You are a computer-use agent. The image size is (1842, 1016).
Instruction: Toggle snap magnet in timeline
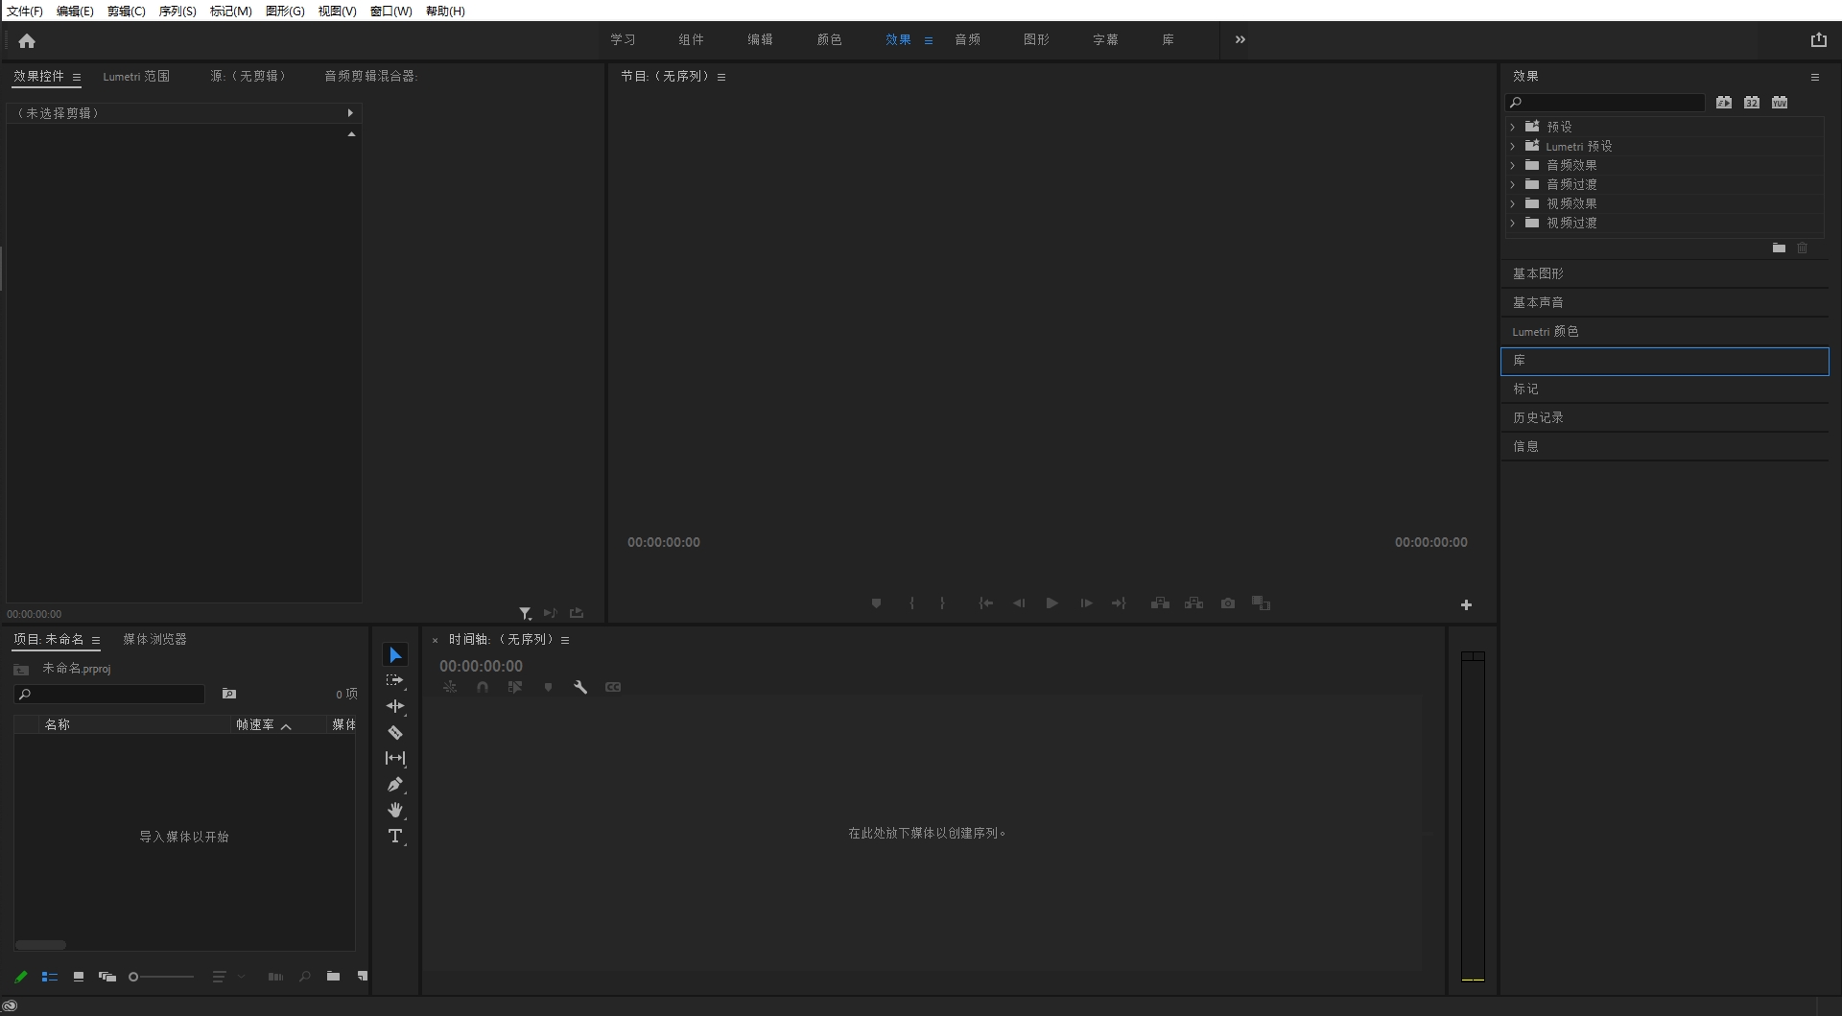pos(483,687)
